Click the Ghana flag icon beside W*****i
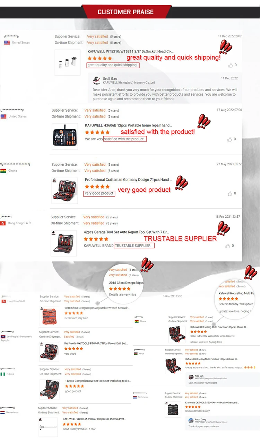Viewport: 260px width, 442px height. coord(3,171)
